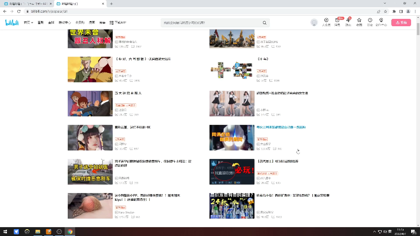
Task: Click the search magnifier icon
Action: [x=265, y=23]
